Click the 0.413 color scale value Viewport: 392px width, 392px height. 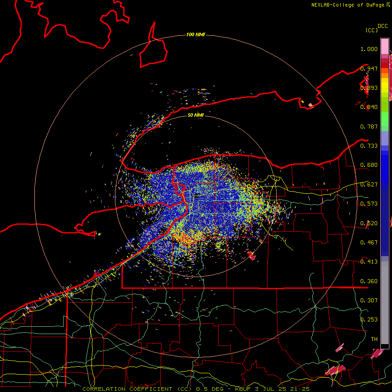pyautogui.click(x=369, y=262)
